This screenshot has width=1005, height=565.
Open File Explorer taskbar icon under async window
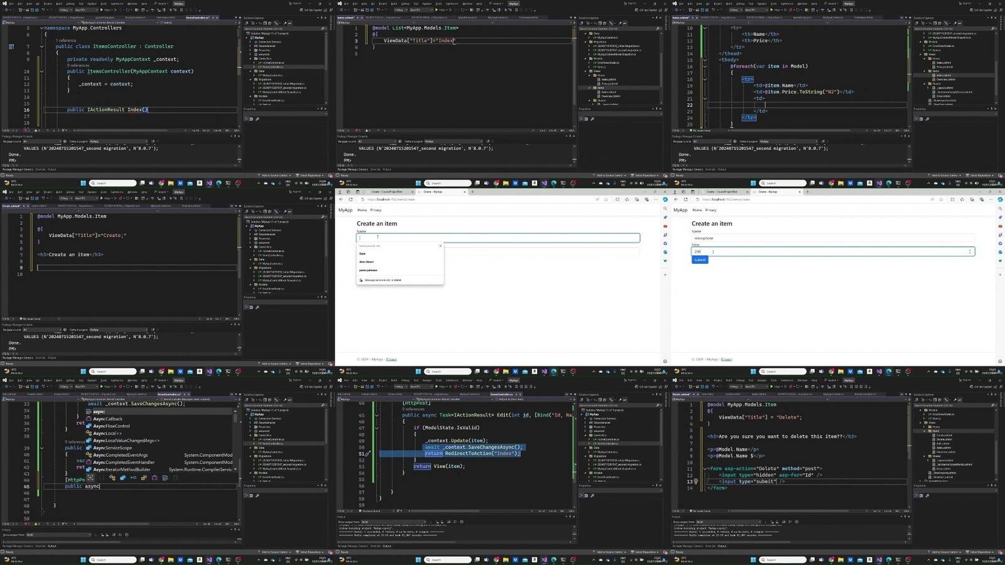tap(170, 559)
